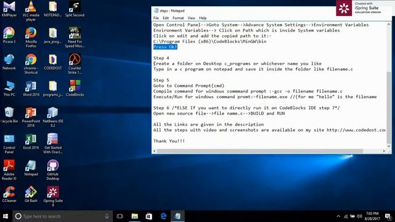Click the Notepad scroll up arrow
395x222 pixels.
pos(389,25)
